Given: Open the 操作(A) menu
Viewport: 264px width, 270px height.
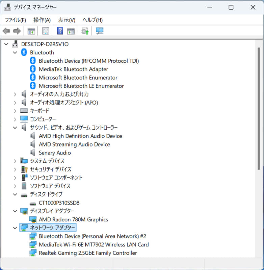Looking at the screenshot, I should [42, 20].
